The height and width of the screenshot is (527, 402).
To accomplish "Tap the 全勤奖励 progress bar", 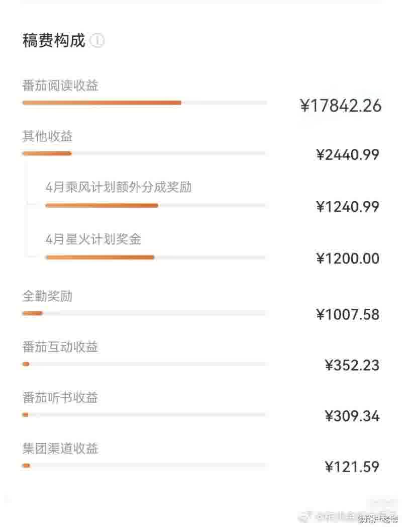I will [144, 313].
